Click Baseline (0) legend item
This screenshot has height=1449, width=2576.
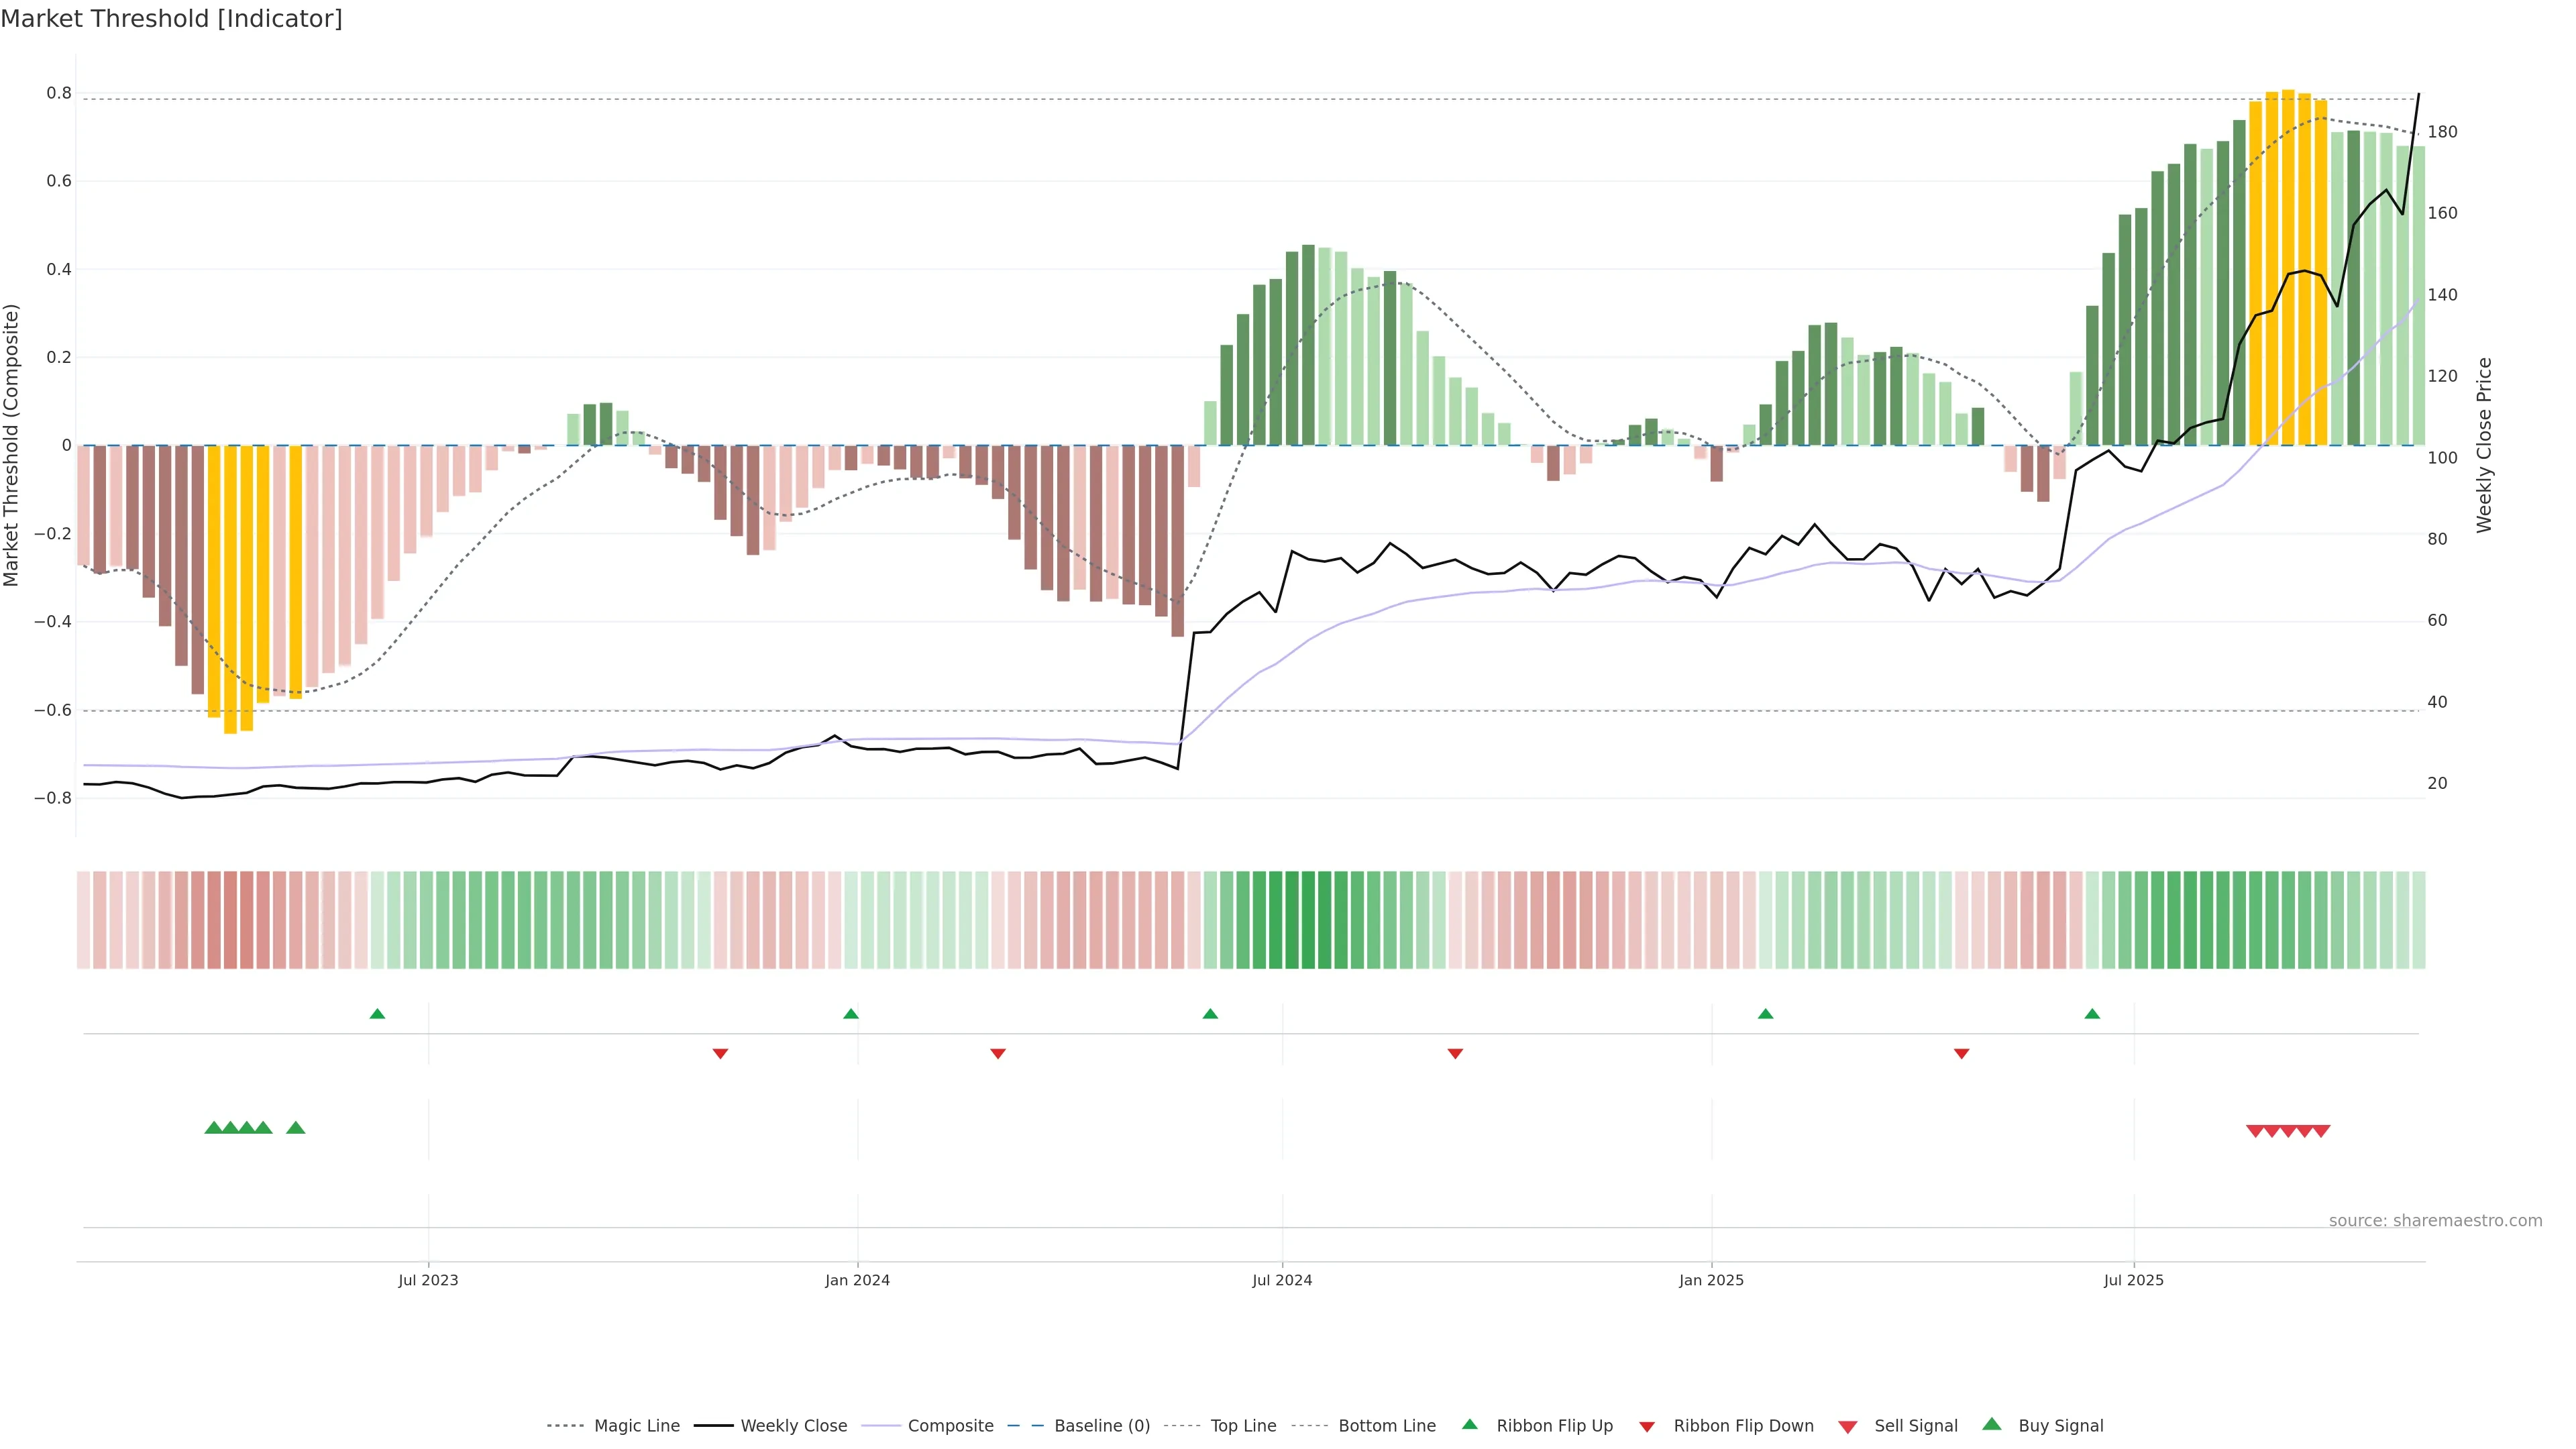point(1101,1426)
